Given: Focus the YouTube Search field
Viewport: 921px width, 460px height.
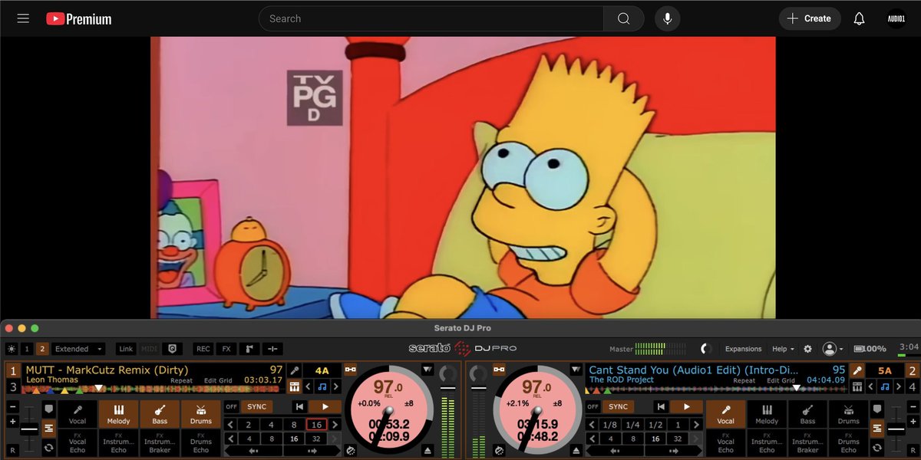Looking at the screenshot, I should click(431, 18).
